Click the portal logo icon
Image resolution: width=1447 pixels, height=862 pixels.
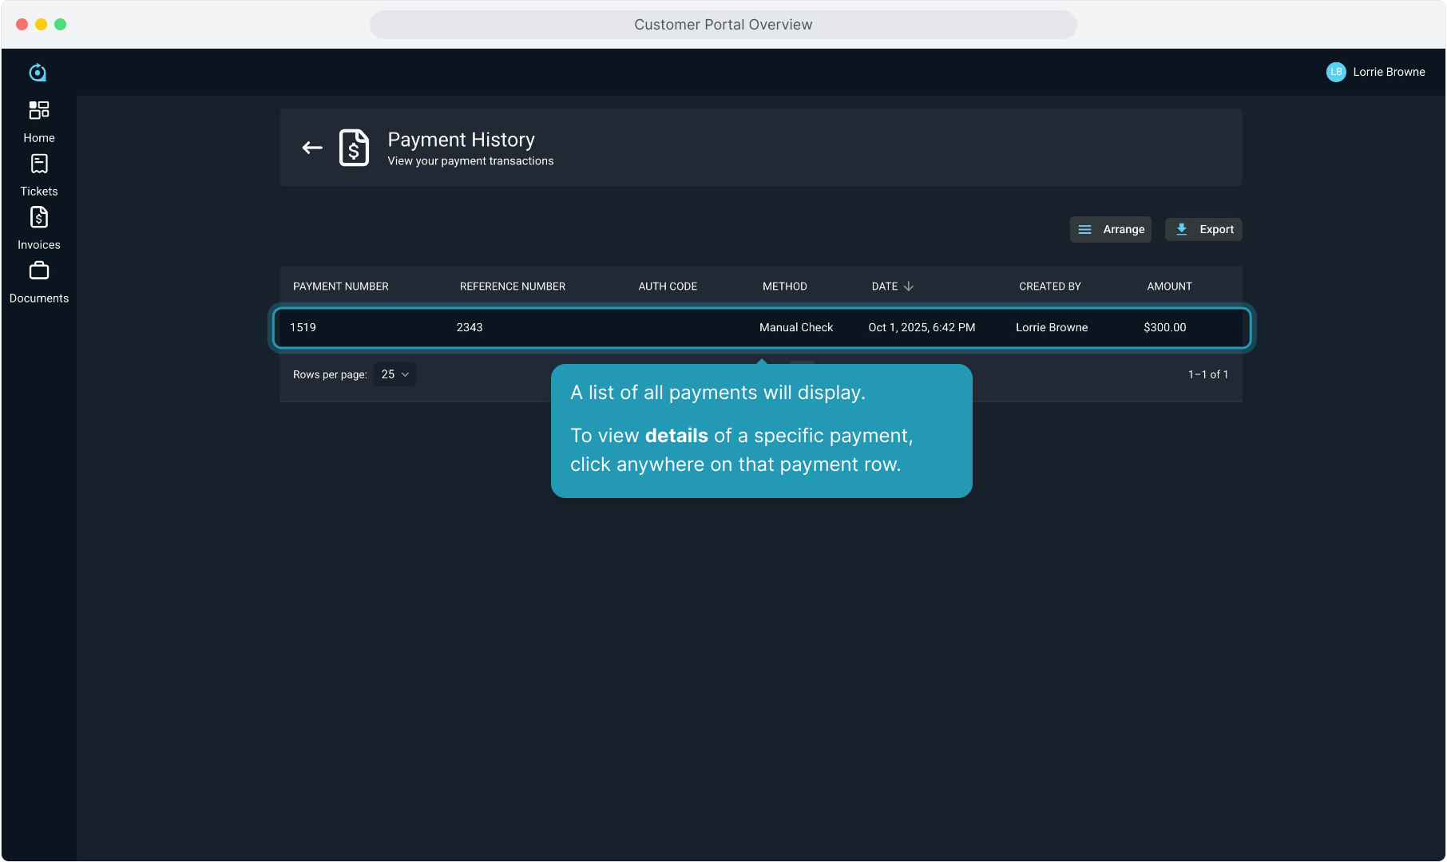tap(38, 73)
